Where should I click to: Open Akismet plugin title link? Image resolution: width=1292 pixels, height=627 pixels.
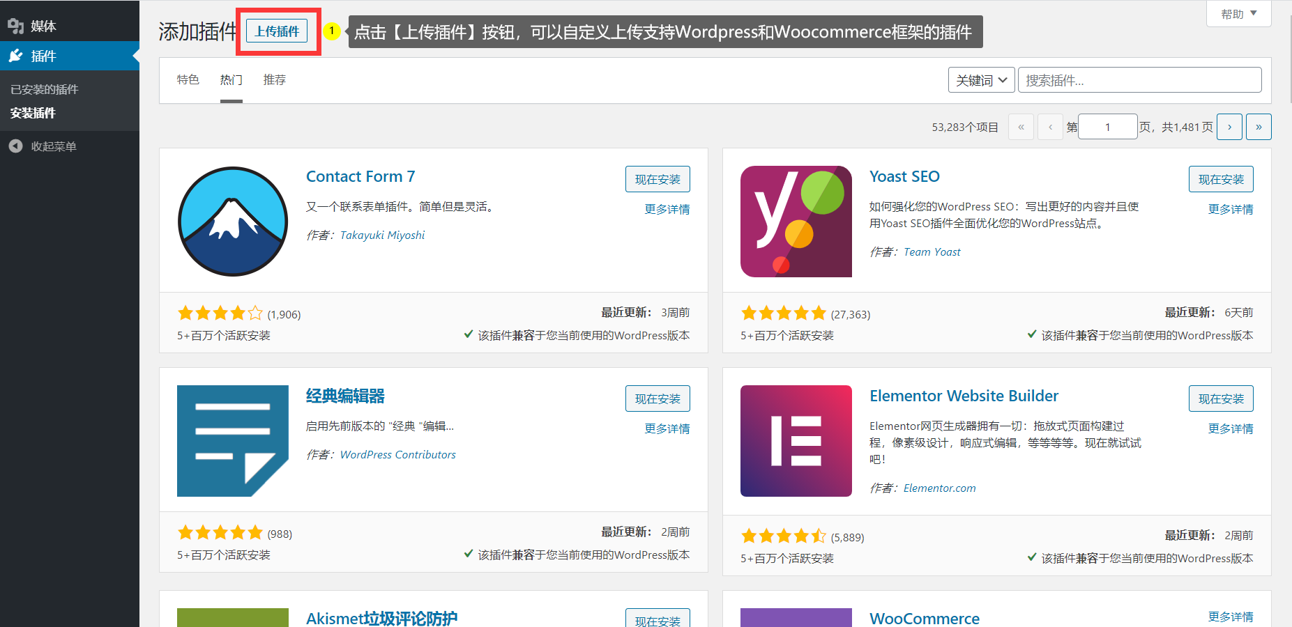pos(381,618)
